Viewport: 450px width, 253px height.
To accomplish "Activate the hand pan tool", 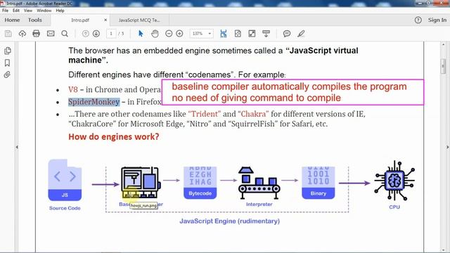I will pyautogui.click(x=155, y=34).
